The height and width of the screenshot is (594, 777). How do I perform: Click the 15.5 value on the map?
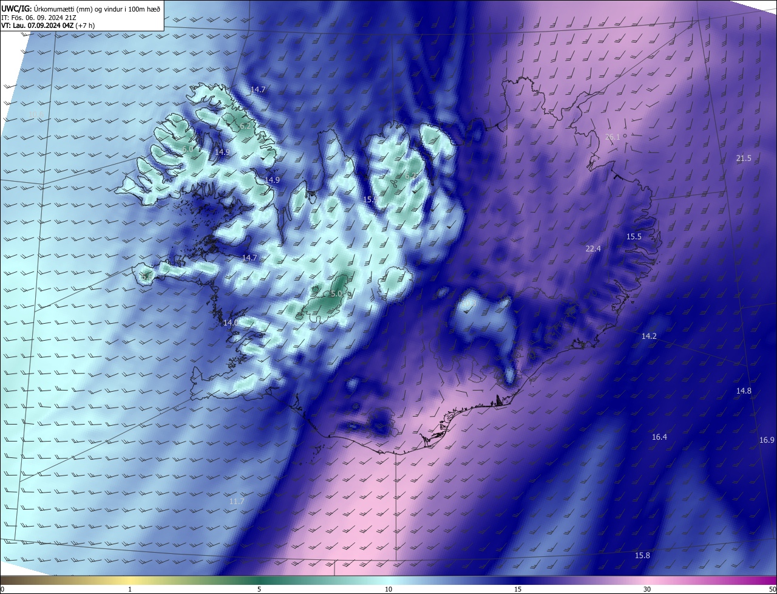634,236
